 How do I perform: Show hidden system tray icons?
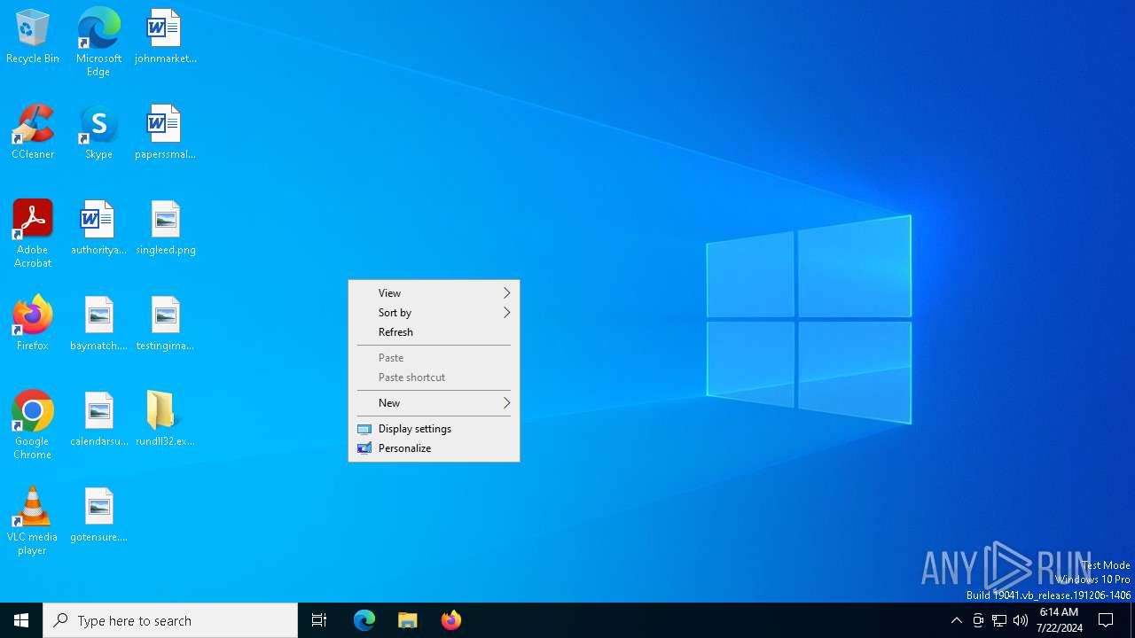pos(956,620)
